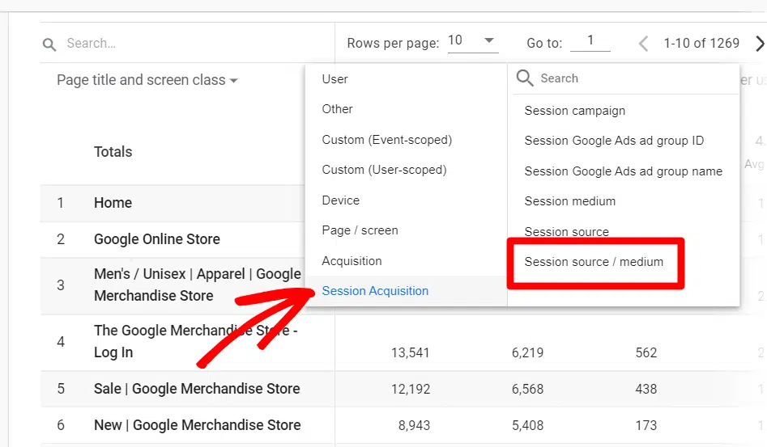
Task: Open the Rows per page dropdown
Action: point(473,41)
